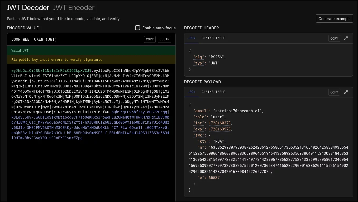Click the Generate example button
Viewport: 358px width, 202px height.
coord(334,18)
